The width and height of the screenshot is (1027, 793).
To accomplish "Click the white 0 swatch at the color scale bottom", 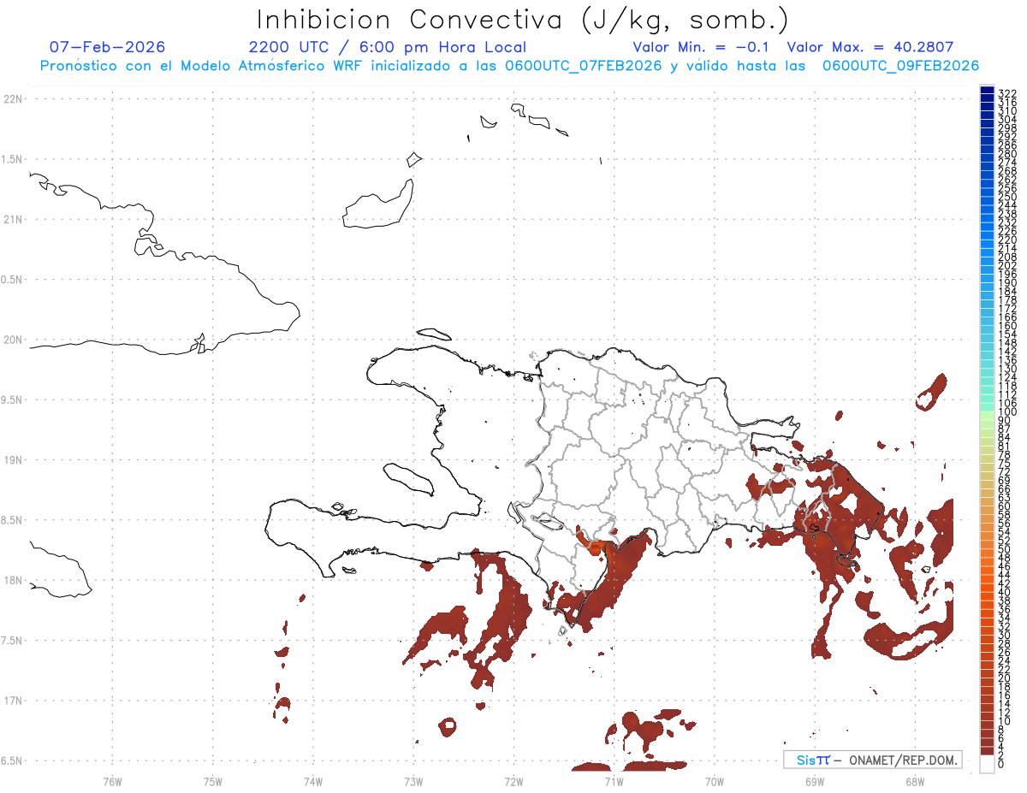I will pyautogui.click(x=987, y=766).
